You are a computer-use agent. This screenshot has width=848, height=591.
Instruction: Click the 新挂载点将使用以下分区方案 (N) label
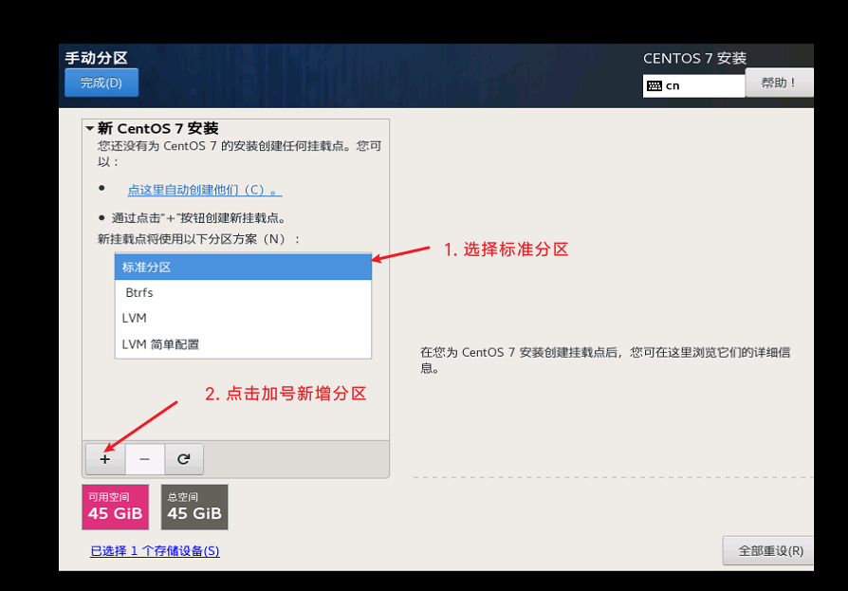tap(198, 239)
